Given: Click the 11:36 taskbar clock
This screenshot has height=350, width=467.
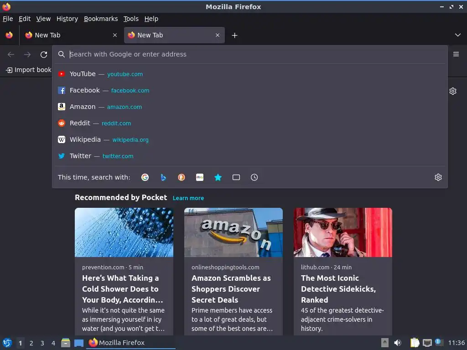Looking at the screenshot, I should [456, 343].
